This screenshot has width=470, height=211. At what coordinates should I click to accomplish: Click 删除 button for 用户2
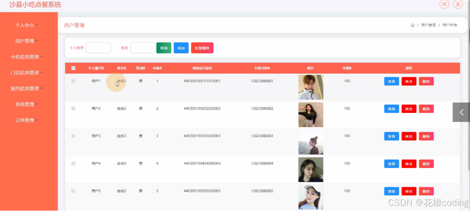click(x=426, y=109)
